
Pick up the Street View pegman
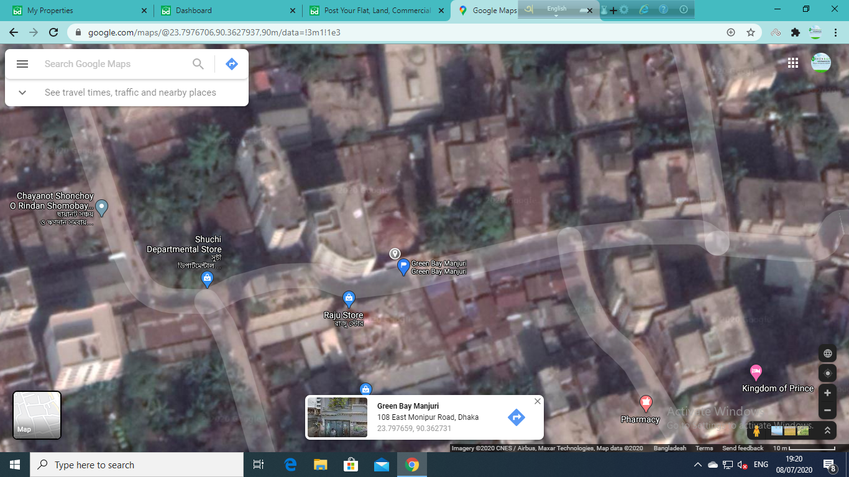click(756, 430)
